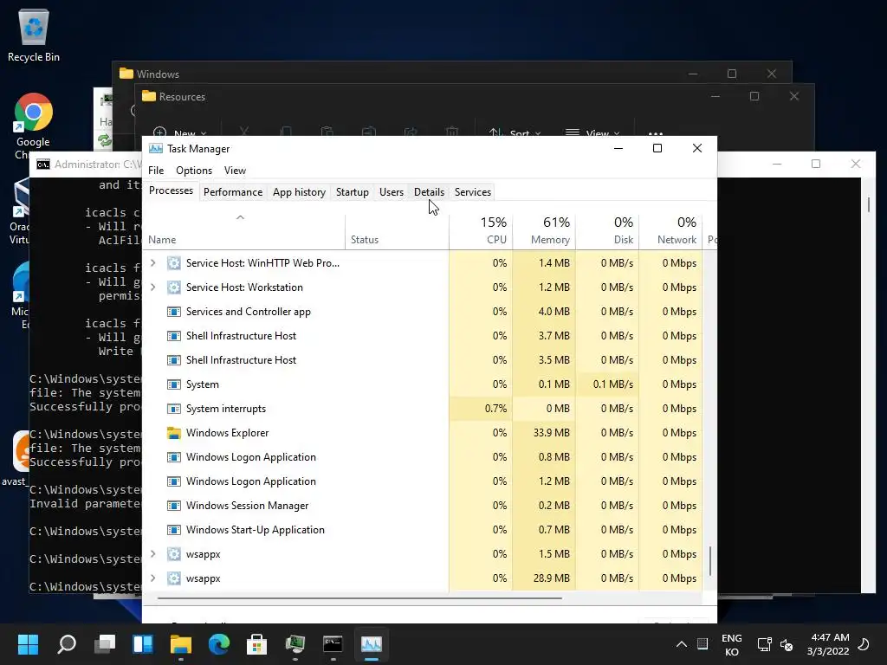Sort by the CPU column header

(481, 230)
